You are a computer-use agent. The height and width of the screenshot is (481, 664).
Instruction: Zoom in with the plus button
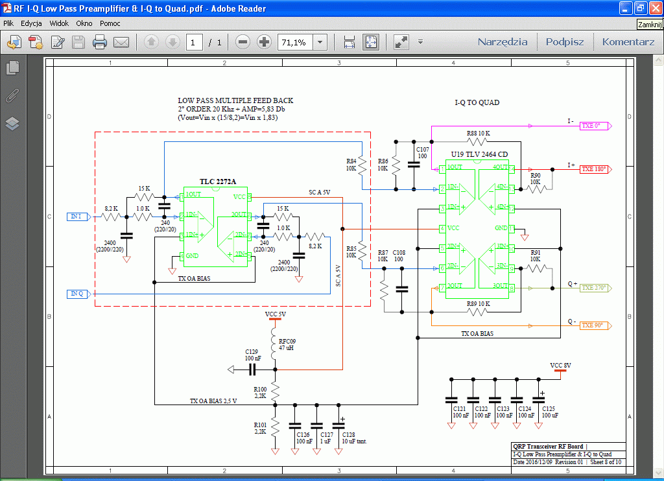coord(264,43)
